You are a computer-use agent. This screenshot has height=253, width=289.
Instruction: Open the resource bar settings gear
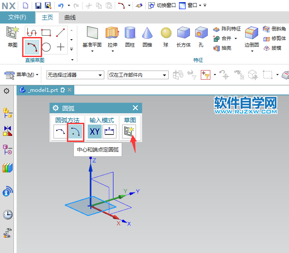click(x=7, y=91)
